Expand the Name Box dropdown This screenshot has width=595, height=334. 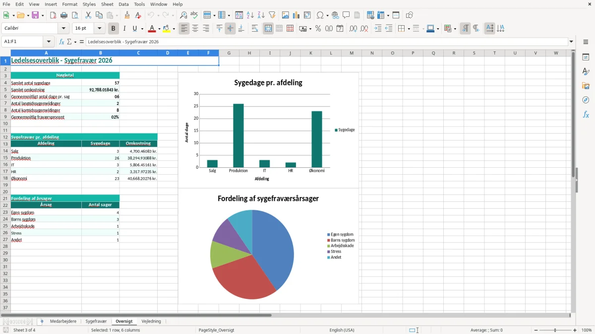(x=49, y=42)
